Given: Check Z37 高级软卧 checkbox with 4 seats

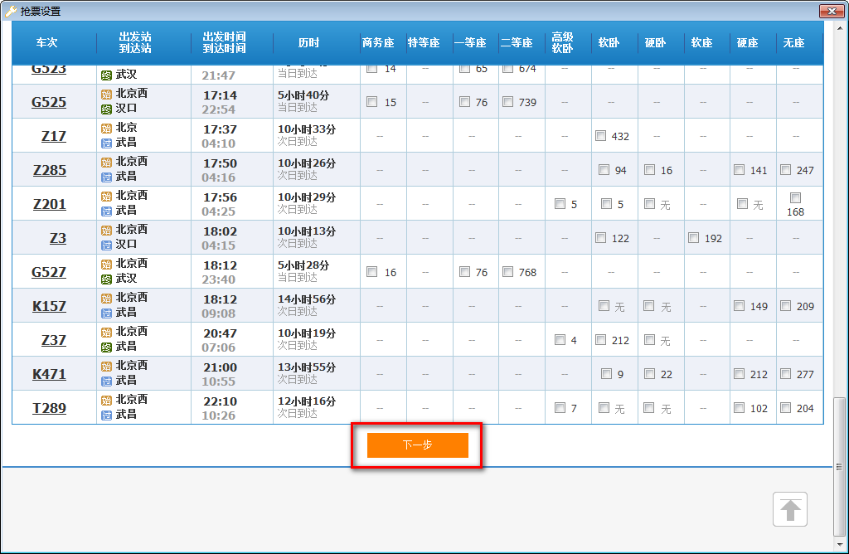Looking at the screenshot, I should (560, 340).
